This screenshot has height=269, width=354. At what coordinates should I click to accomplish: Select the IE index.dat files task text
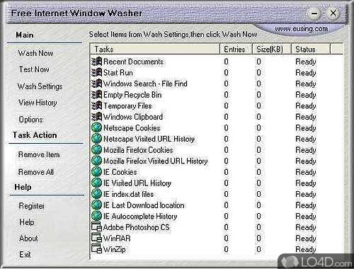[x=128, y=194]
